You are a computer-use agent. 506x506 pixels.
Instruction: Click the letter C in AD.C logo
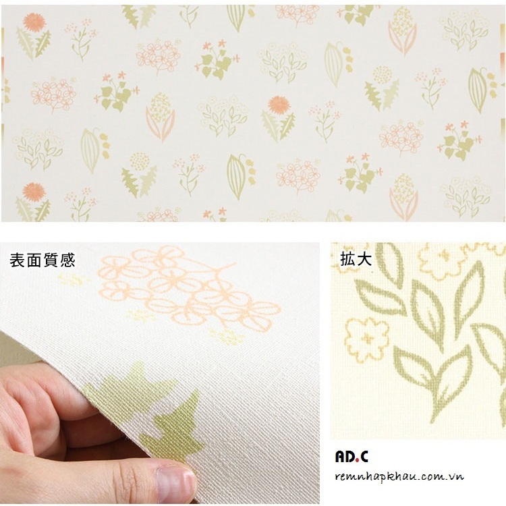click(364, 457)
